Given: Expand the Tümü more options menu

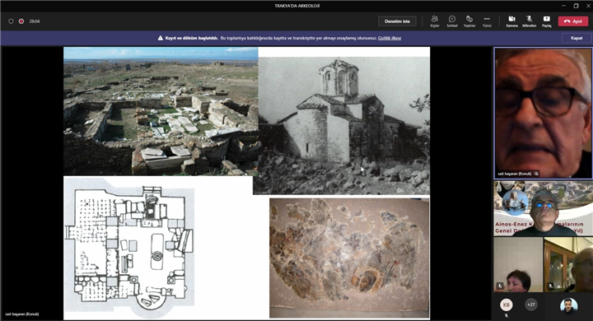Looking at the screenshot, I should point(487,21).
